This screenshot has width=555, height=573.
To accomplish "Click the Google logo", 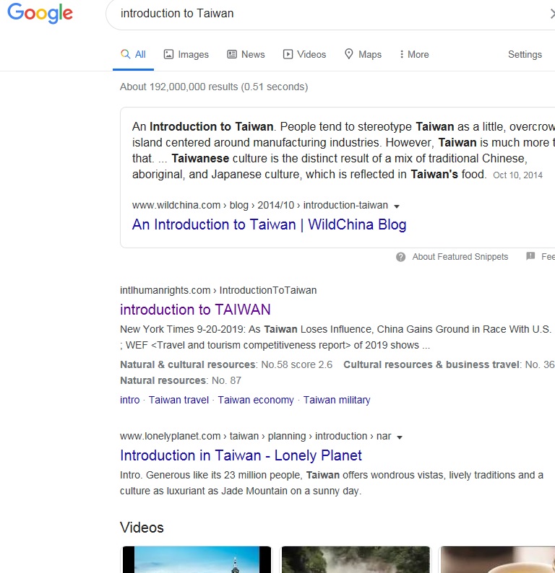I will click(40, 14).
